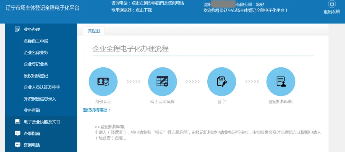Click the 咨询电话 chat bubble icon
Screen dimensions: 345x152
click(x=17, y=145)
